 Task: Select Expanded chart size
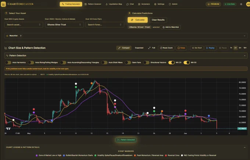139,48
